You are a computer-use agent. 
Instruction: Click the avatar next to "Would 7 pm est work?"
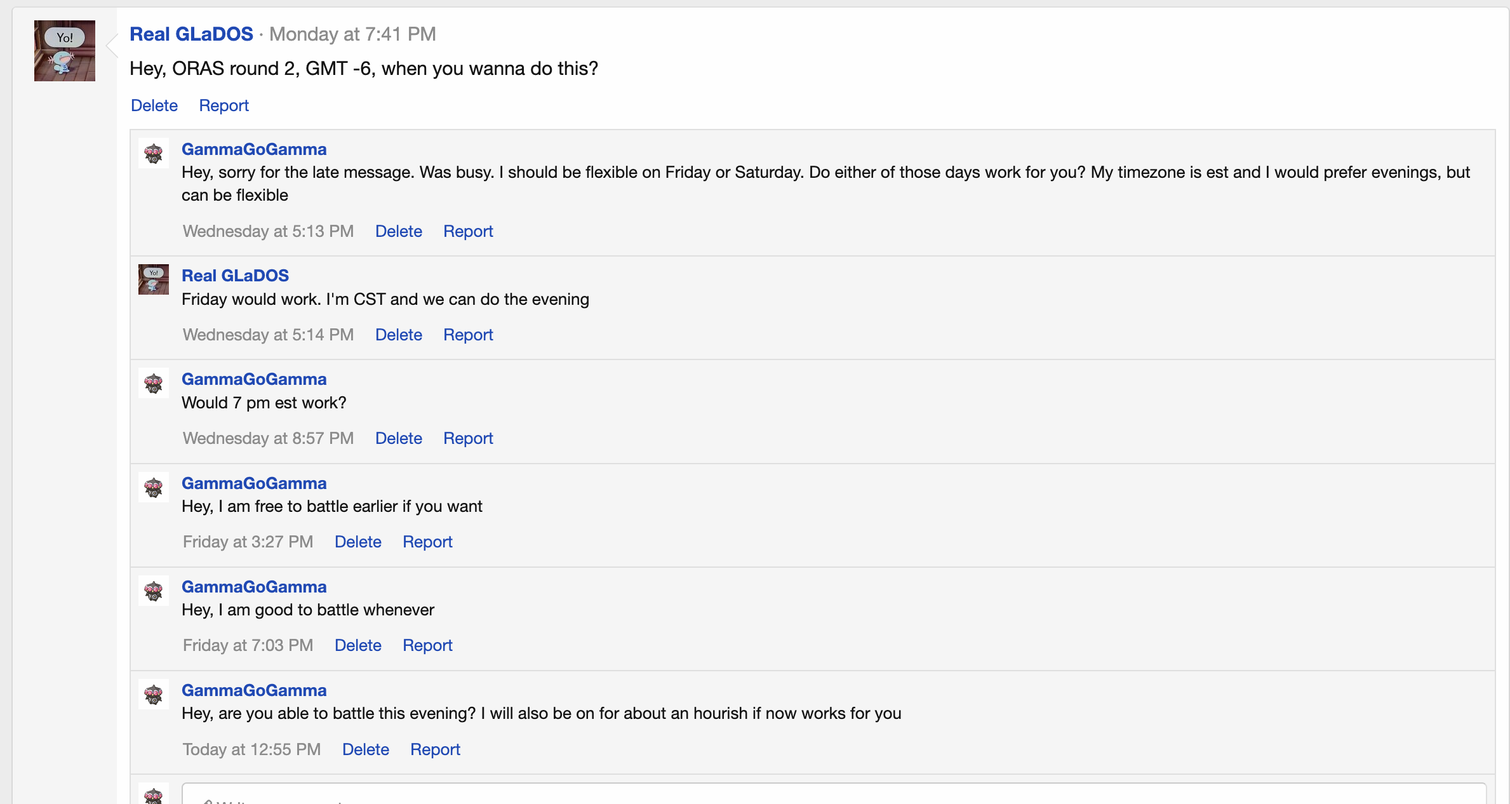154,383
